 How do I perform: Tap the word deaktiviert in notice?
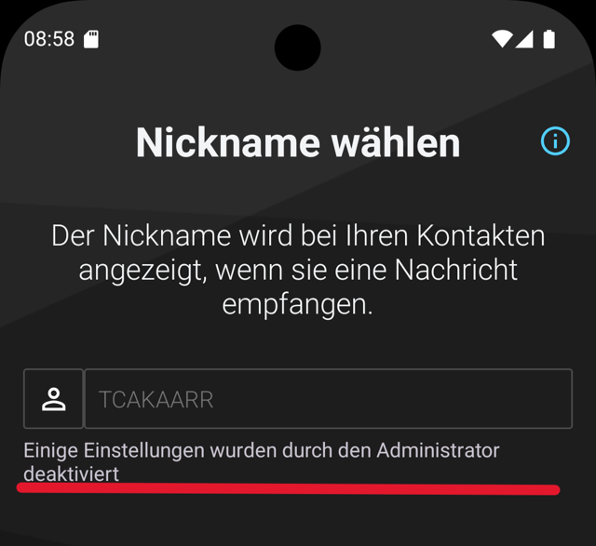point(72,473)
